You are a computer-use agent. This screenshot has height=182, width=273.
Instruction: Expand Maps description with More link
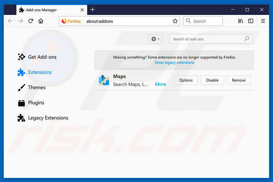[x=160, y=84]
